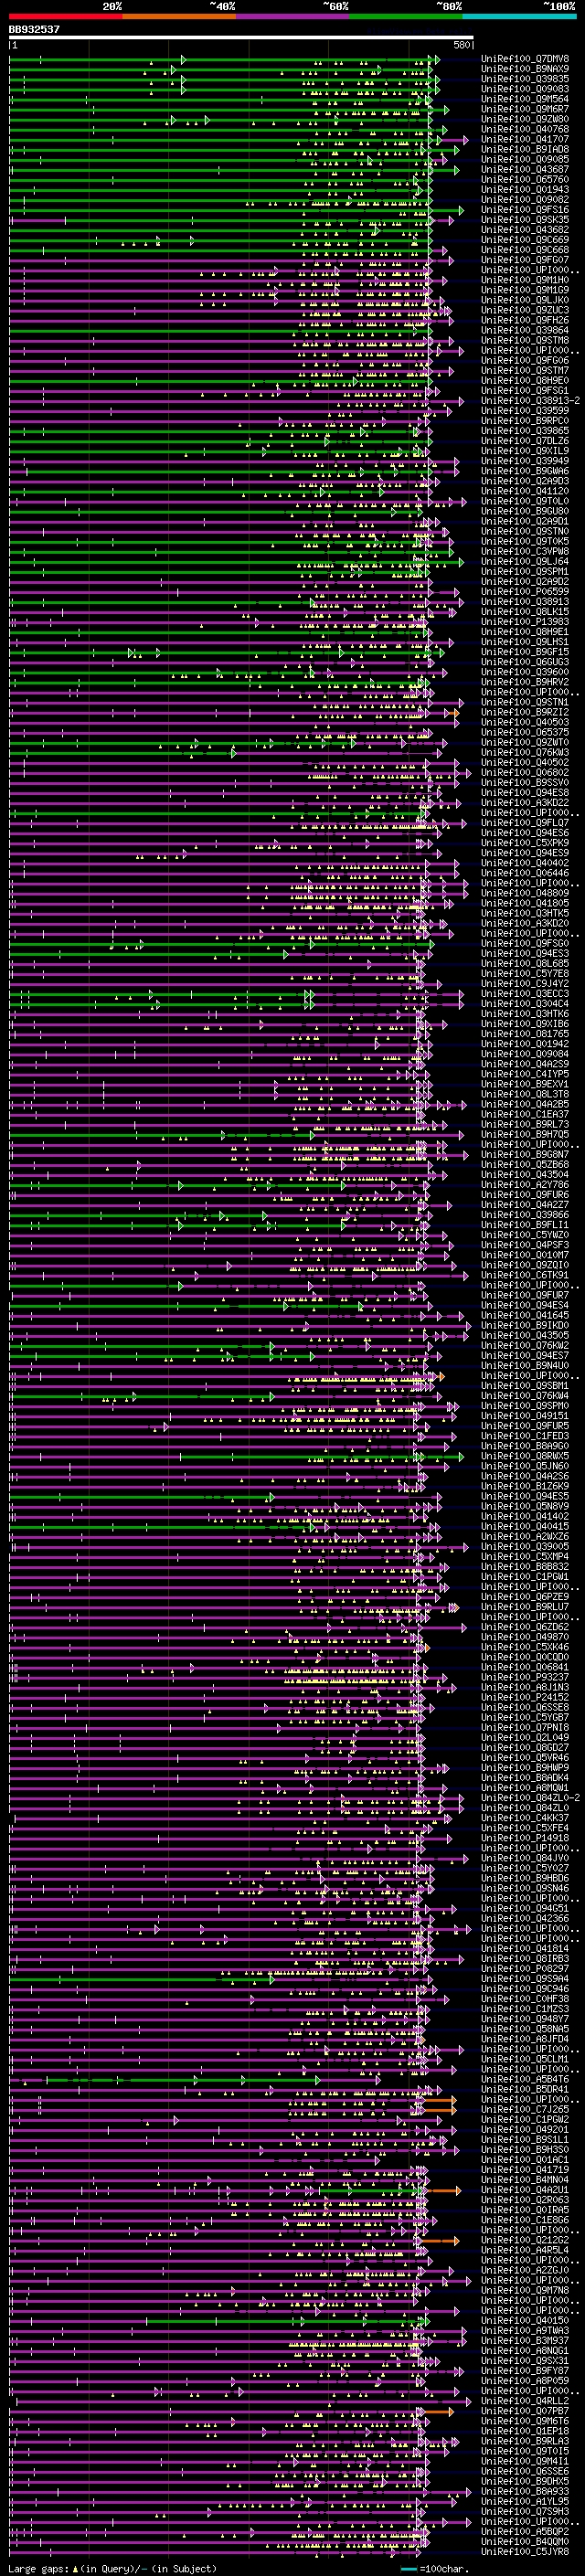Open hit UniRef100_B9GF15

click(x=525, y=651)
